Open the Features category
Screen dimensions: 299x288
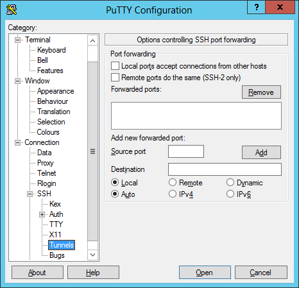click(50, 71)
